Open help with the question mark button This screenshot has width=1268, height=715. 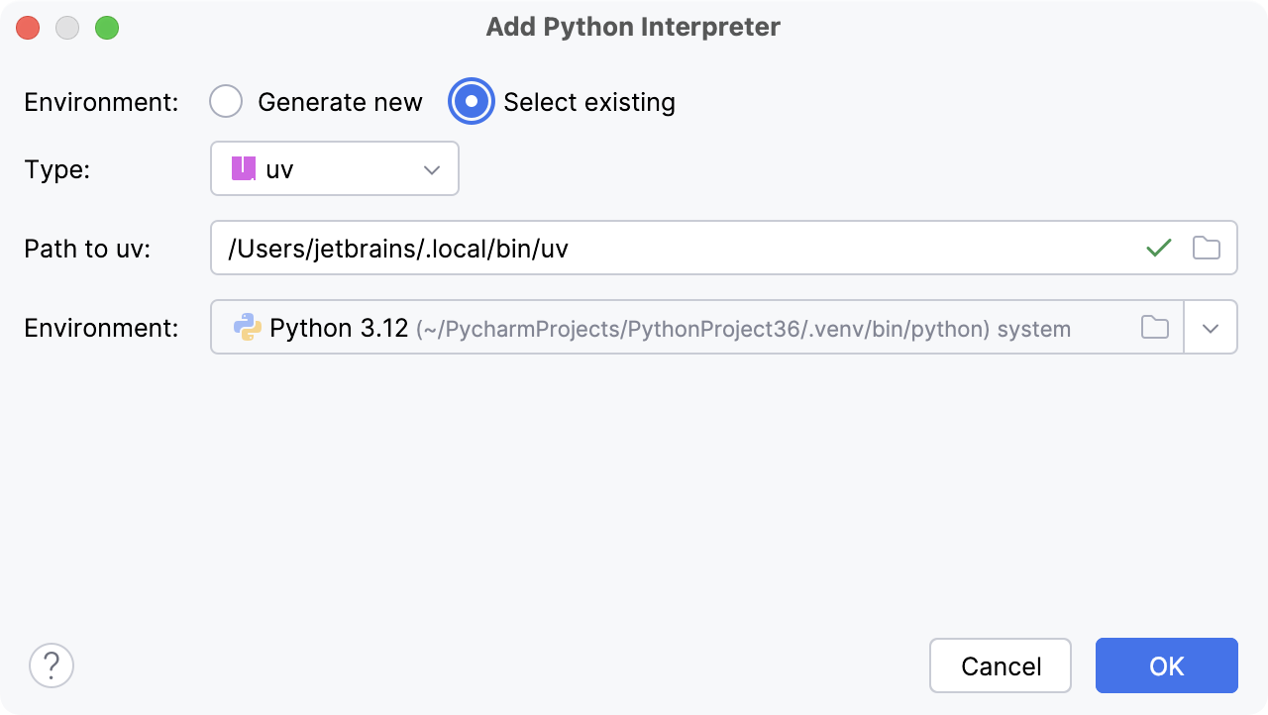pyautogui.click(x=52, y=665)
